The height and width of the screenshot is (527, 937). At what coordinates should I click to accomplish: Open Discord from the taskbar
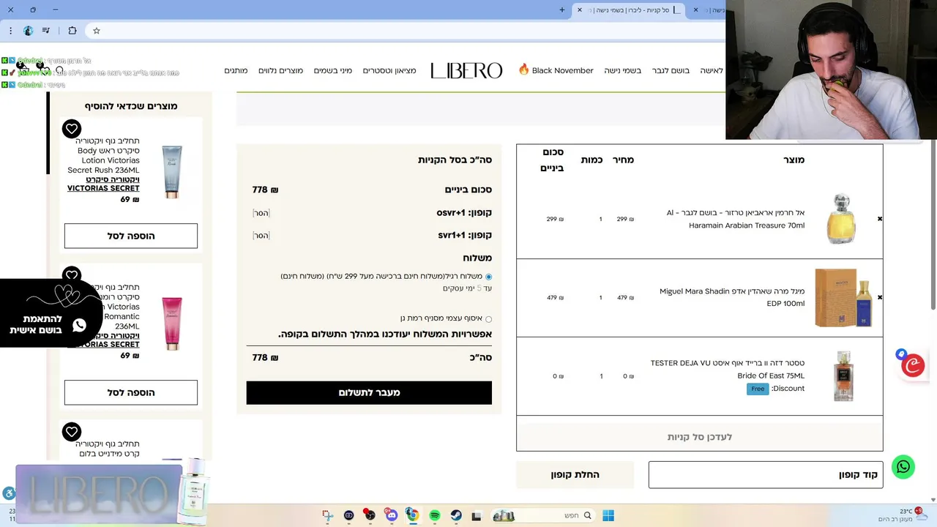pos(392,515)
